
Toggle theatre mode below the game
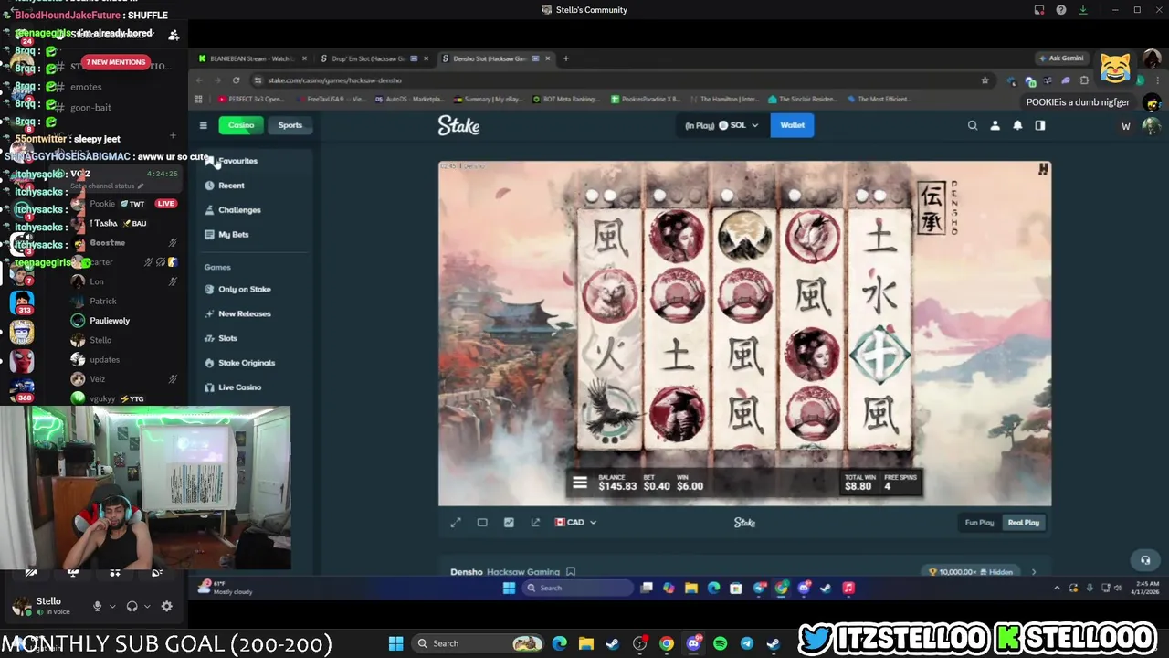tap(482, 522)
